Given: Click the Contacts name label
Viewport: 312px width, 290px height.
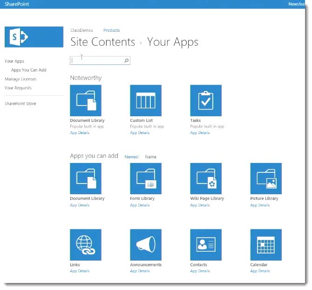Looking at the screenshot, I should click(198, 265).
